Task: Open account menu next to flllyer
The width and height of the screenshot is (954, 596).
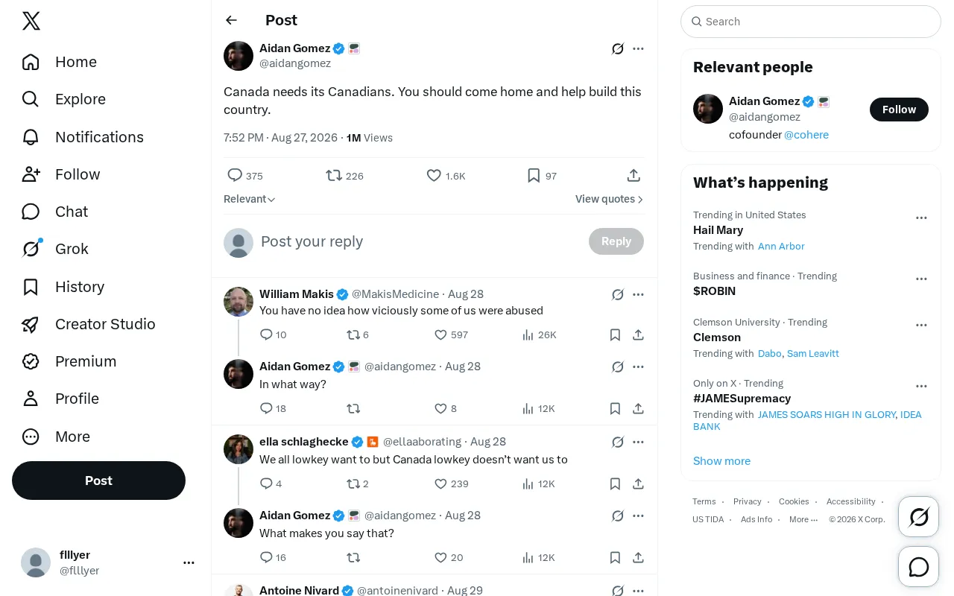Action: click(x=189, y=562)
